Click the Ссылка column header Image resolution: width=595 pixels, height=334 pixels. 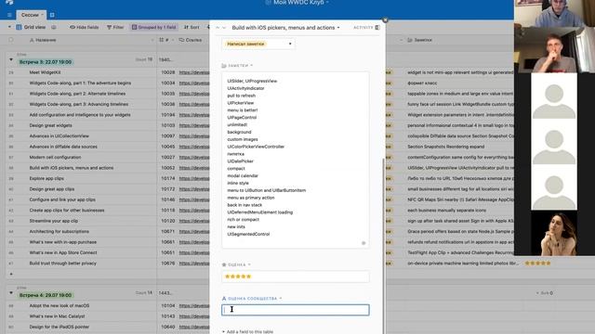[192, 40]
